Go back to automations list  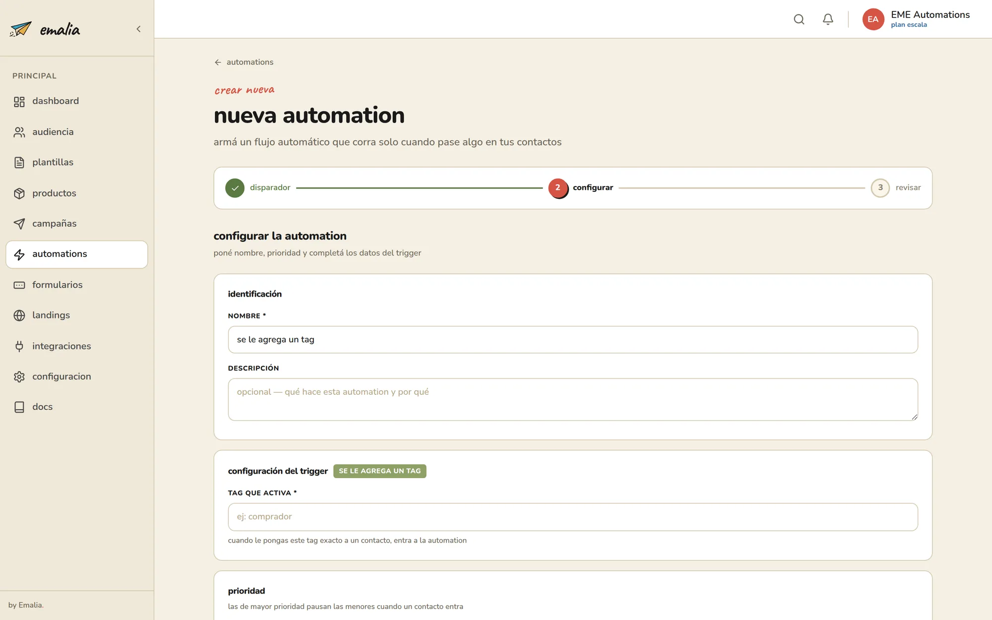point(250,62)
